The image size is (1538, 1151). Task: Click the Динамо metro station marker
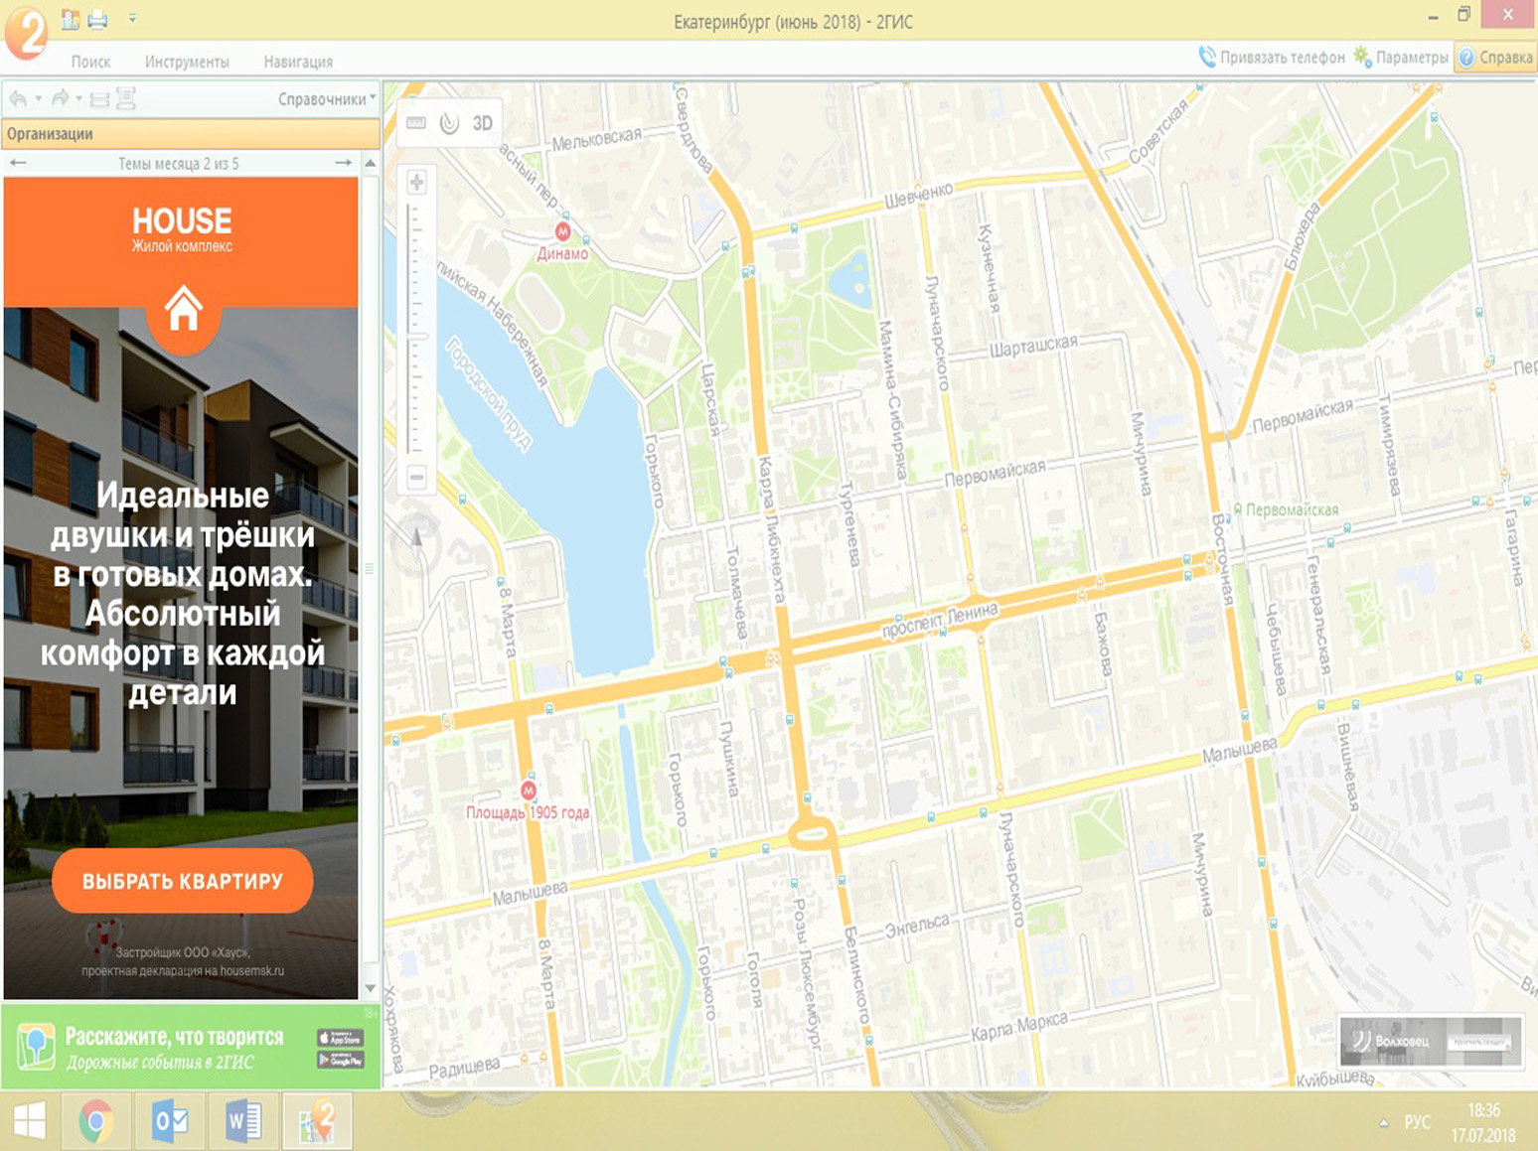click(x=563, y=231)
